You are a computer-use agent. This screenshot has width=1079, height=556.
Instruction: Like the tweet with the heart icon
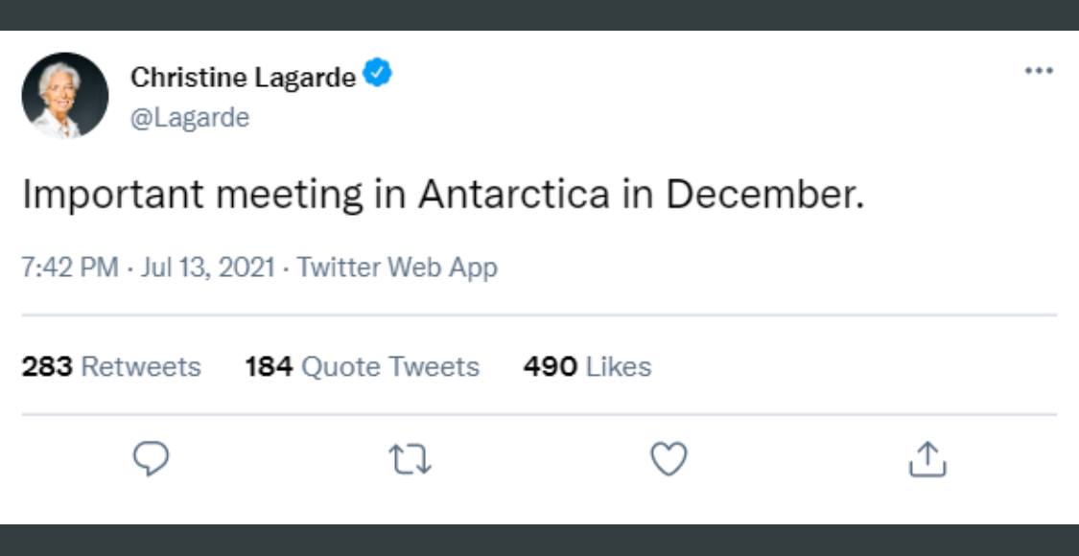click(669, 460)
